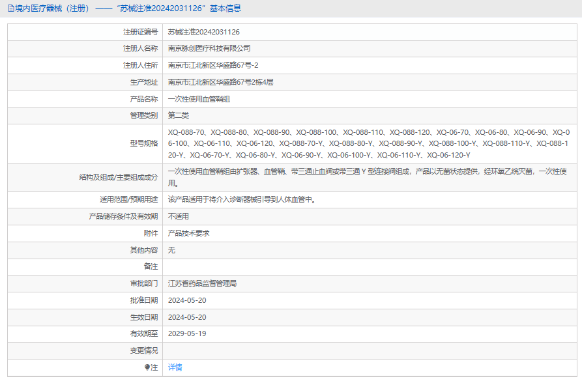Image resolution: width=582 pixels, height=381 pixels.
Task: Click the 生效日期 label
Action: tap(143, 317)
